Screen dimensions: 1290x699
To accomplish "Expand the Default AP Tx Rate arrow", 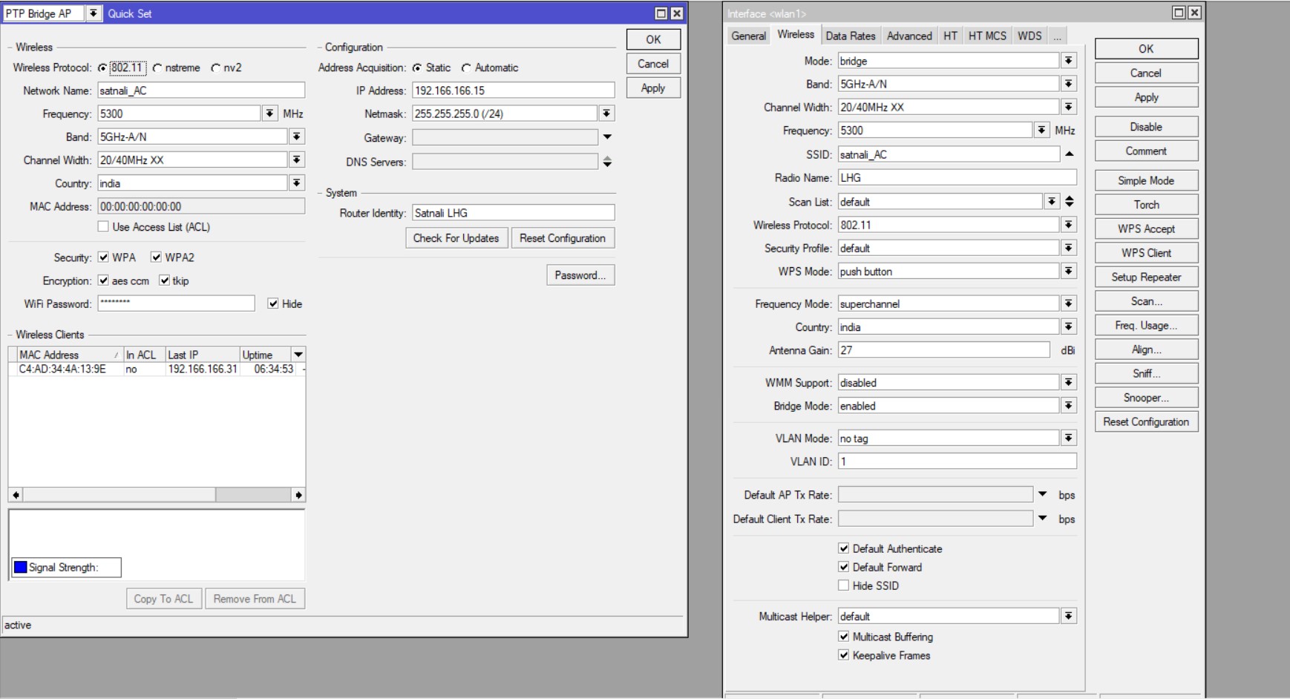I will pos(1043,495).
